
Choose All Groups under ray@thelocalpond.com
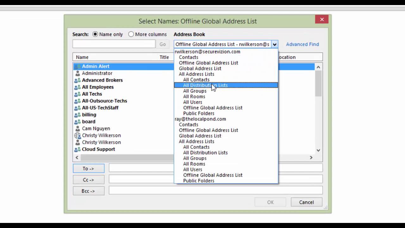(x=195, y=158)
